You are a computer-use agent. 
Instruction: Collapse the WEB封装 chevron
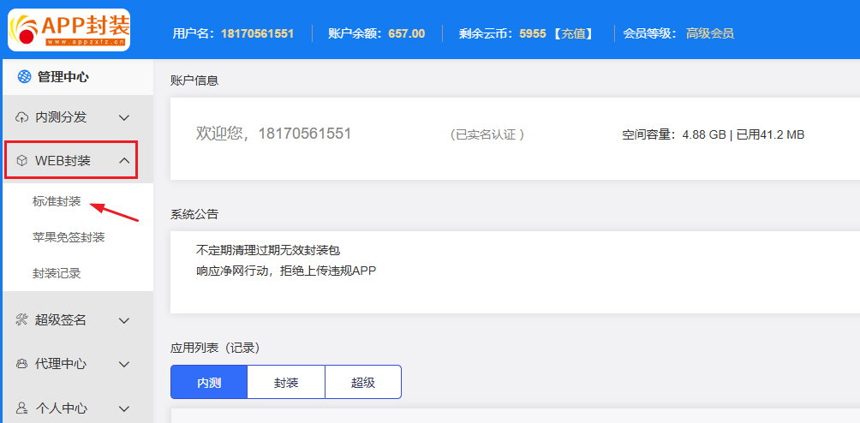tap(124, 161)
